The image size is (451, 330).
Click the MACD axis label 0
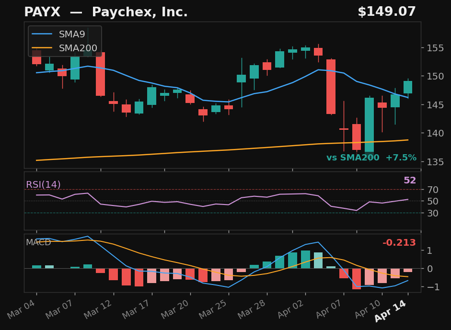[430, 269]
